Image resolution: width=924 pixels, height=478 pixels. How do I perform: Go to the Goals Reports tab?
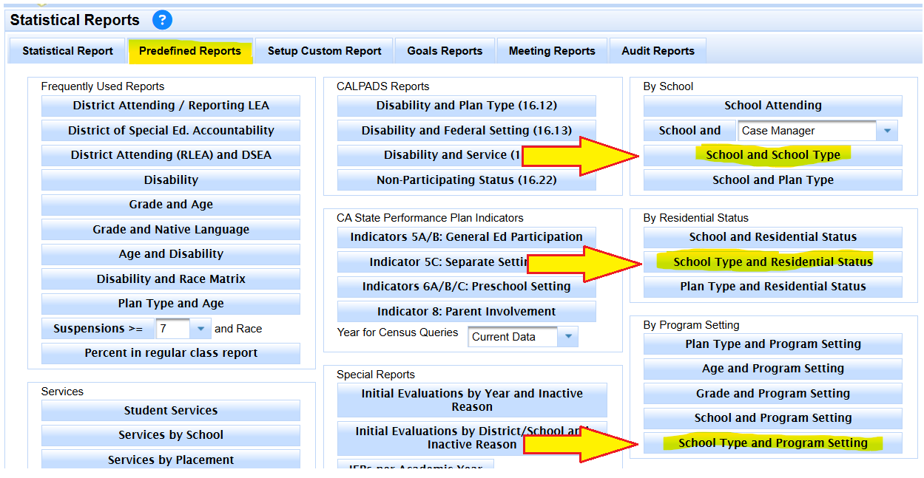[445, 51]
